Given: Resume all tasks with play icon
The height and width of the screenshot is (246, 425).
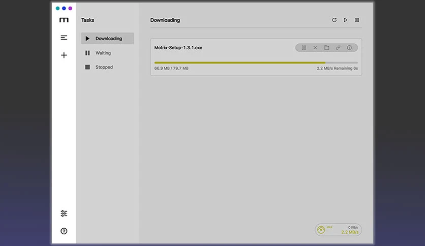Looking at the screenshot, I should click(x=346, y=20).
